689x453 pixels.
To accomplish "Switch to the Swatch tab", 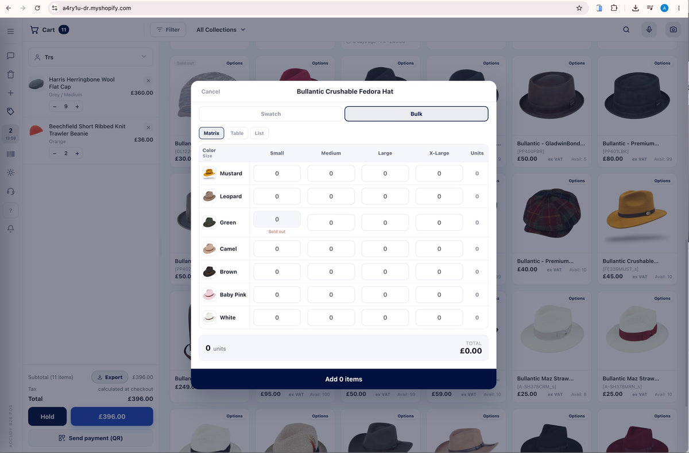I will [x=271, y=114].
